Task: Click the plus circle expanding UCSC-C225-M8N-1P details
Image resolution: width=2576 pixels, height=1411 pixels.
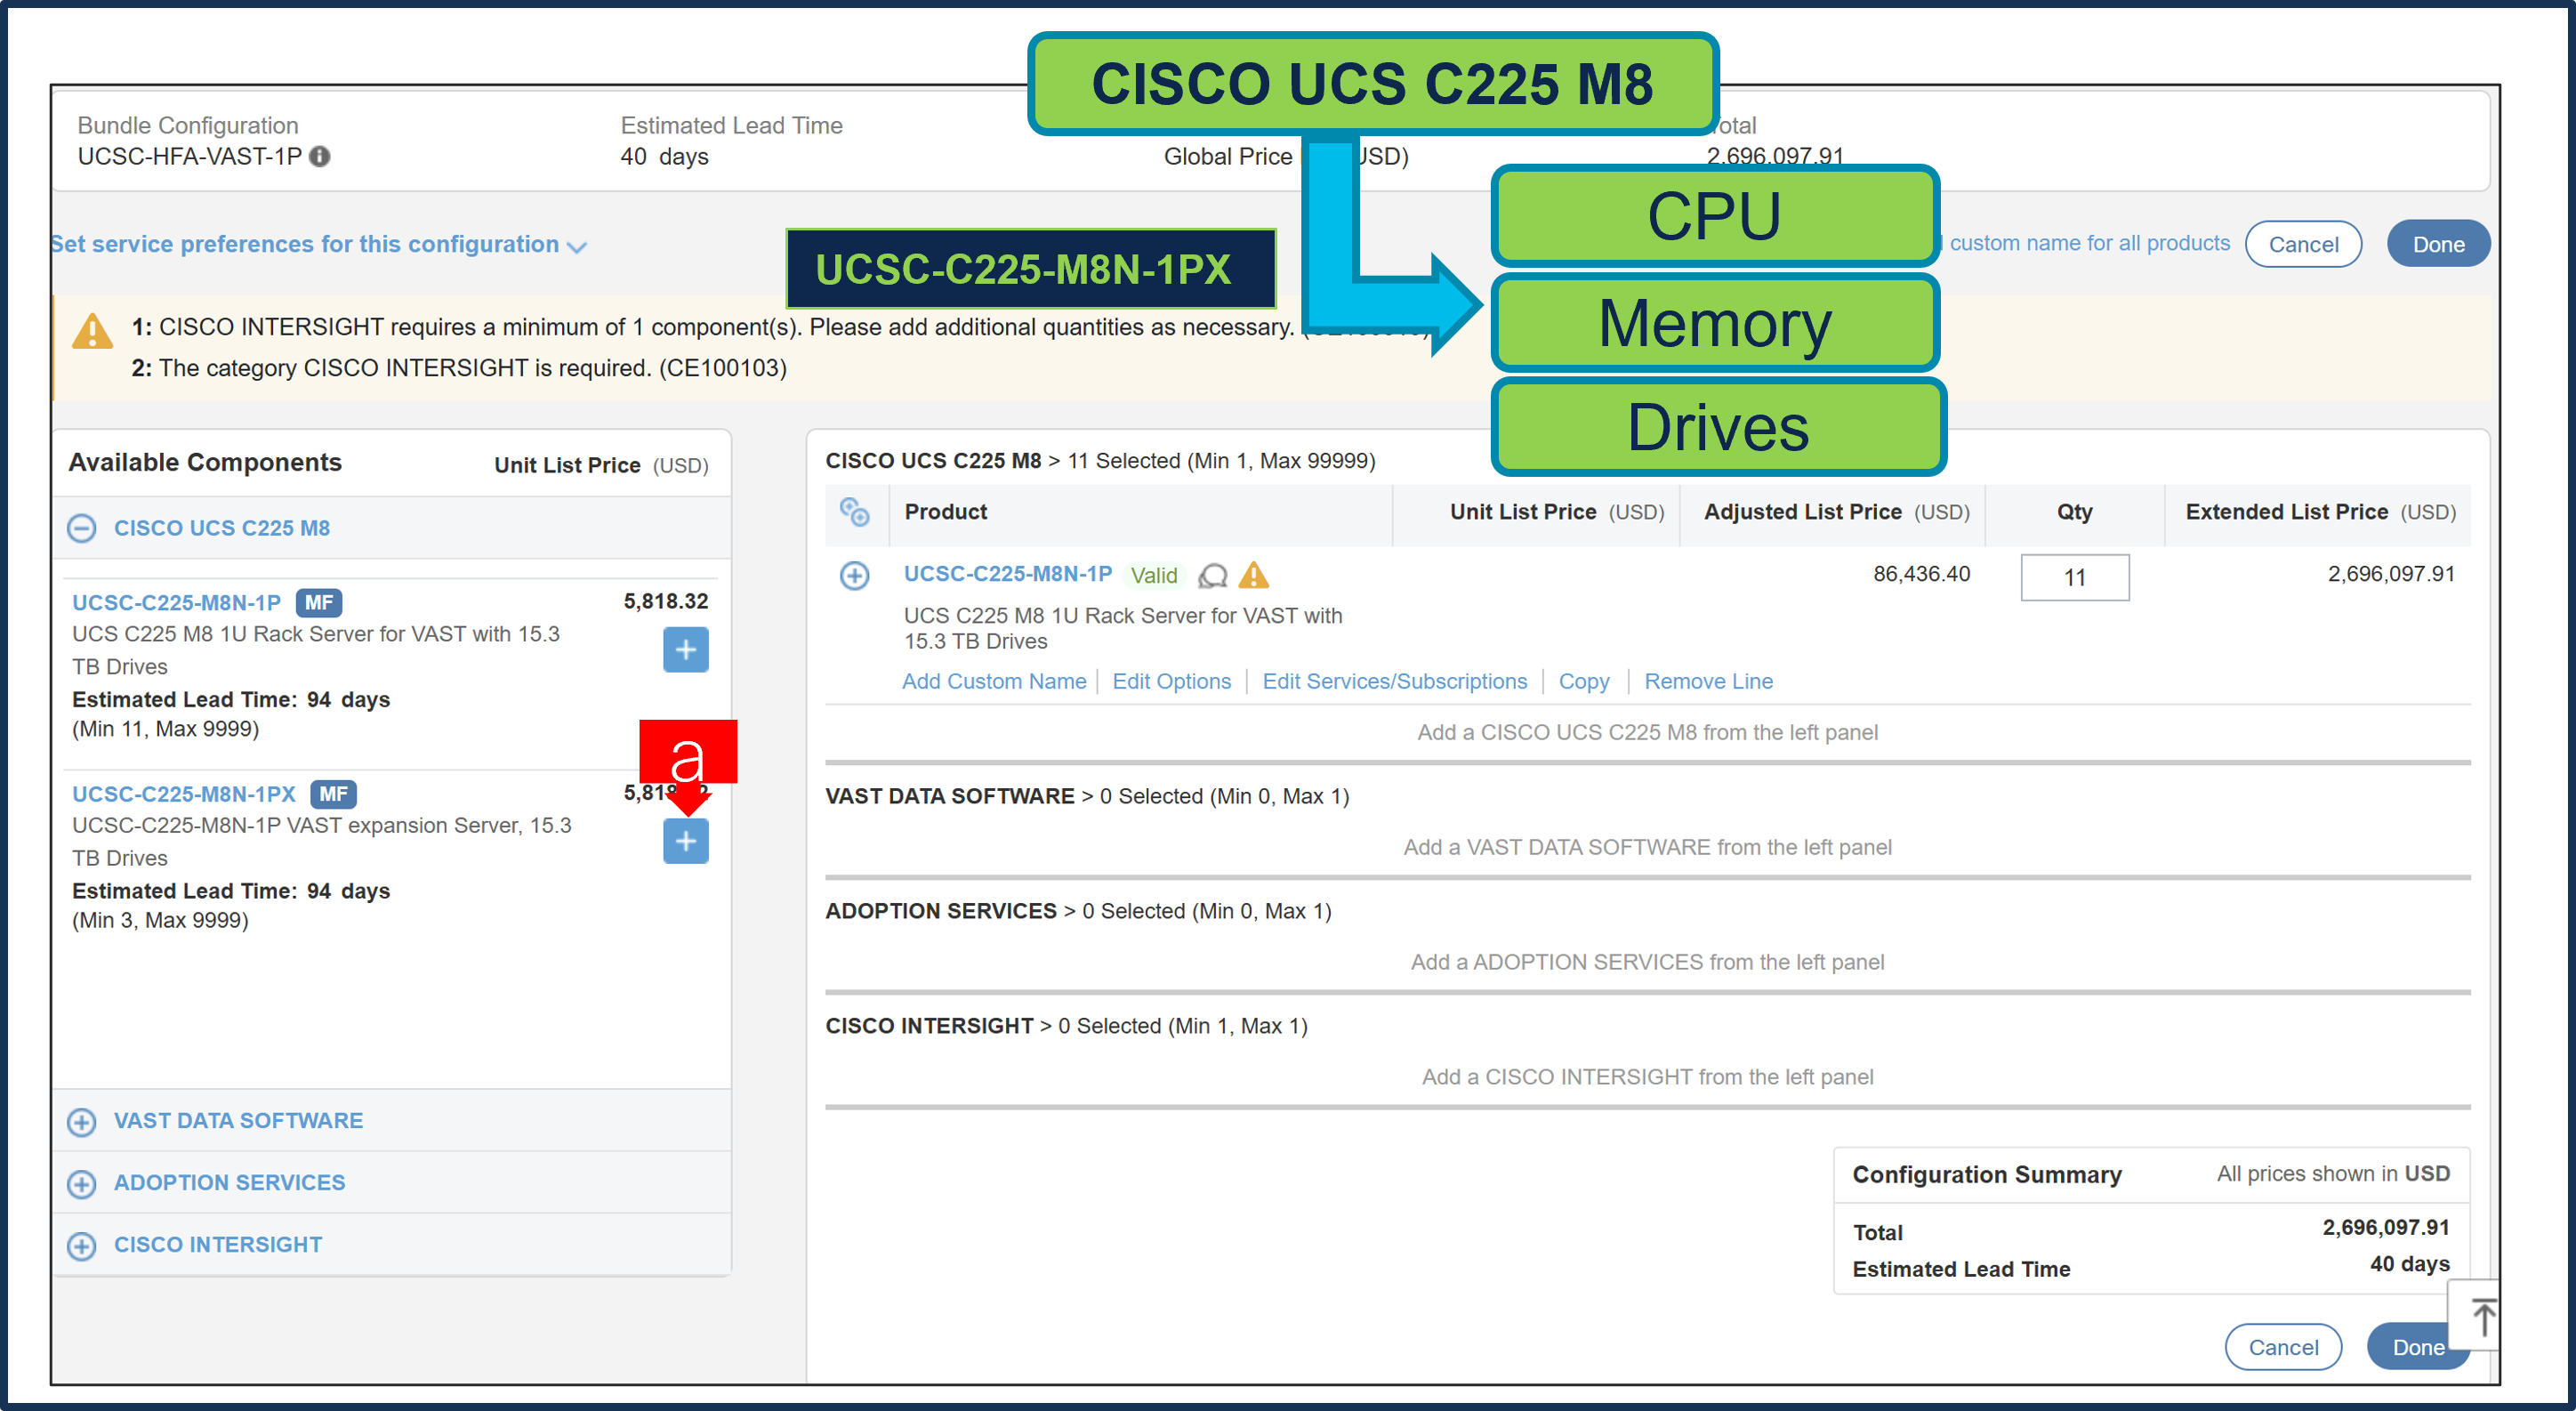Action: (855, 576)
